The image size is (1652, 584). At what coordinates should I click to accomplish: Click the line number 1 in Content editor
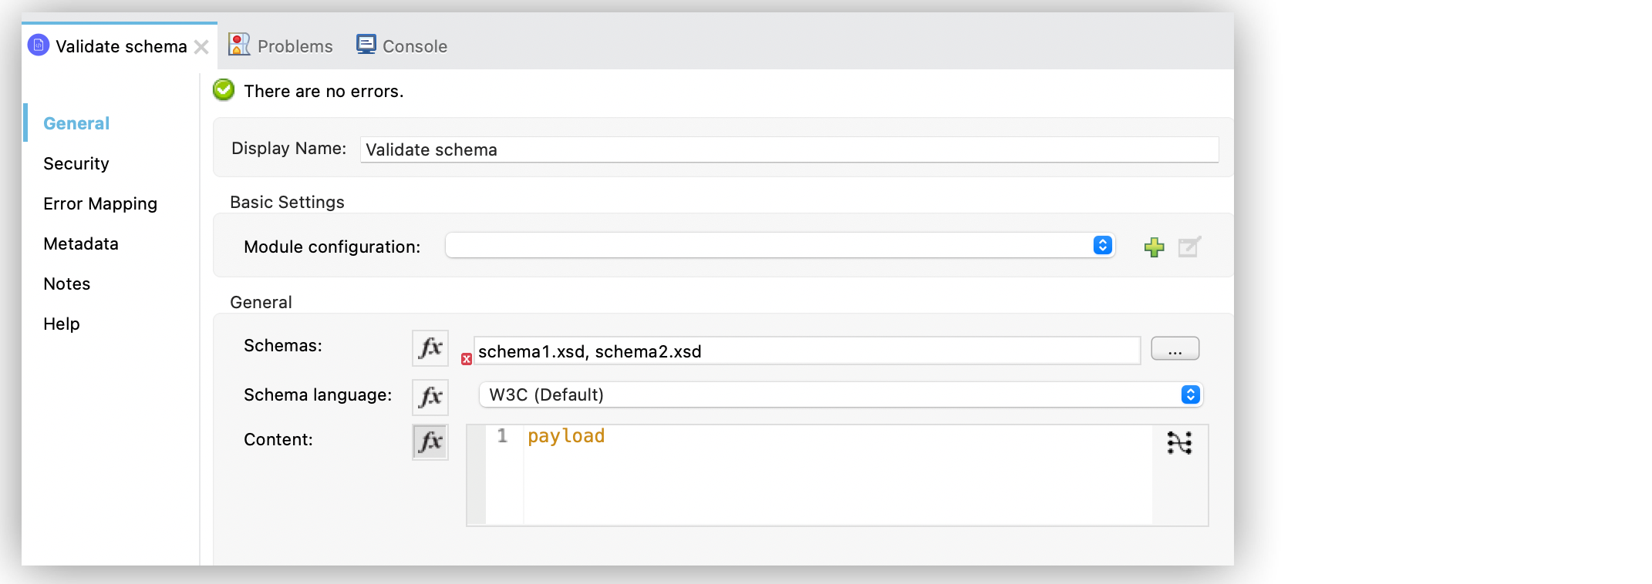coord(502,436)
